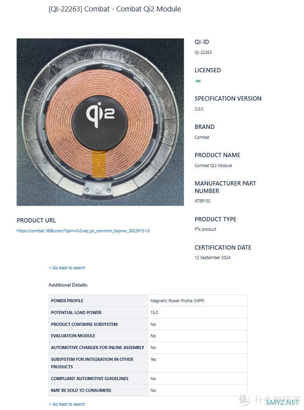Click the 'MANUFACTURER PART NUMBER' heading
Viewport: 304px width, 410px height.
[x=225, y=187]
